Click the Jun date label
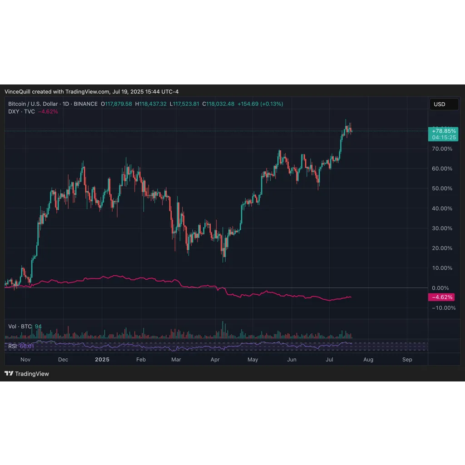465x465 pixels. (292, 360)
